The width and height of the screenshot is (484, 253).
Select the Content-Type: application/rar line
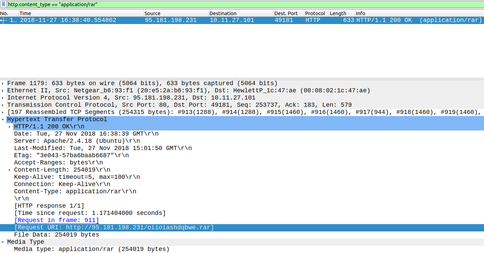pyautogui.click(x=75, y=192)
